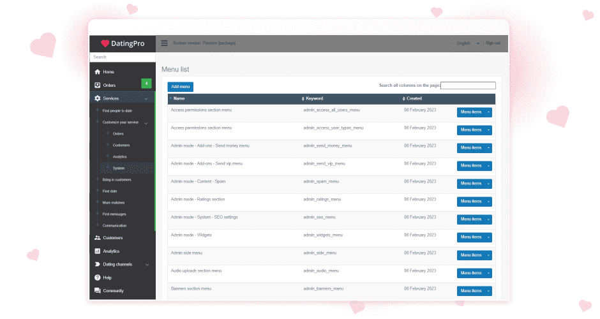Click Menu items for admin_side_menu
Viewport: 600px width, 319px height.
(471, 255)
